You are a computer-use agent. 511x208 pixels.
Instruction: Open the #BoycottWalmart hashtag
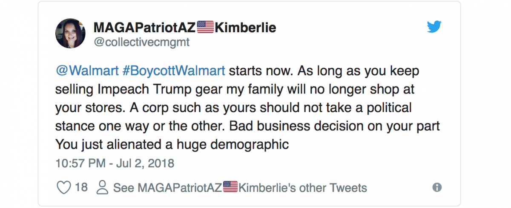[174, 70]
